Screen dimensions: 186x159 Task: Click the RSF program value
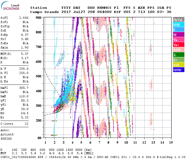click(117, 12)
